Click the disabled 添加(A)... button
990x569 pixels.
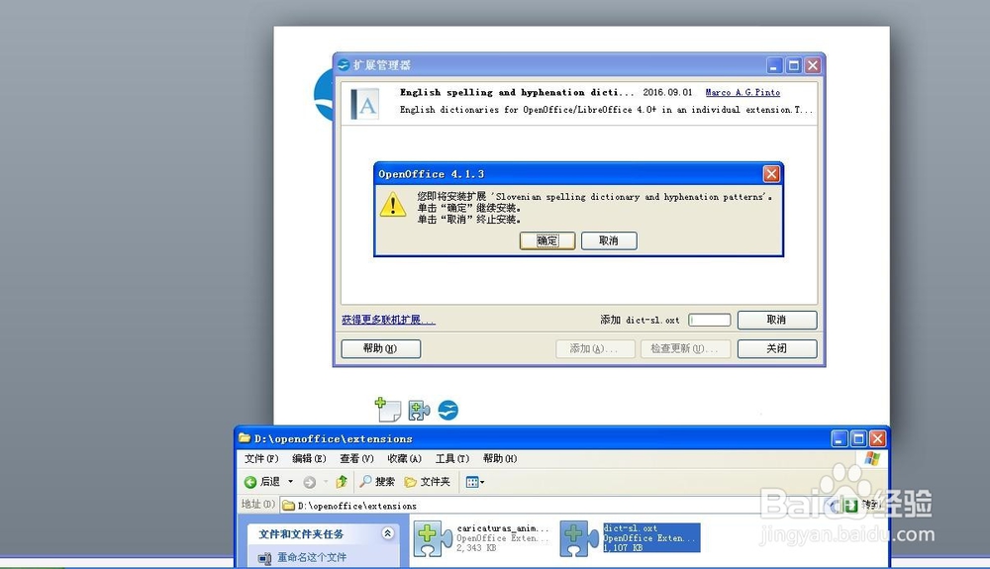(x=595, y=348)
